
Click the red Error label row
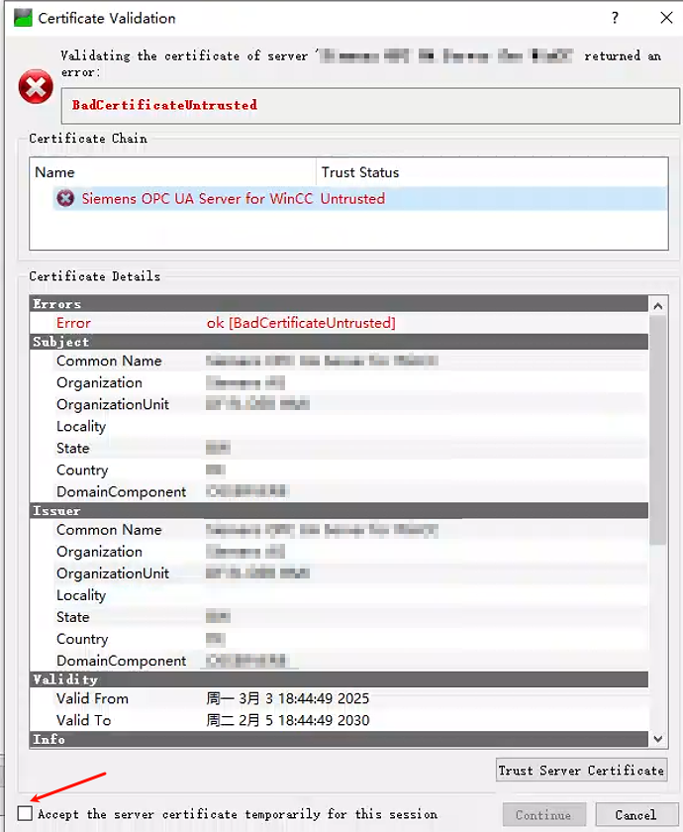point(73,323)
